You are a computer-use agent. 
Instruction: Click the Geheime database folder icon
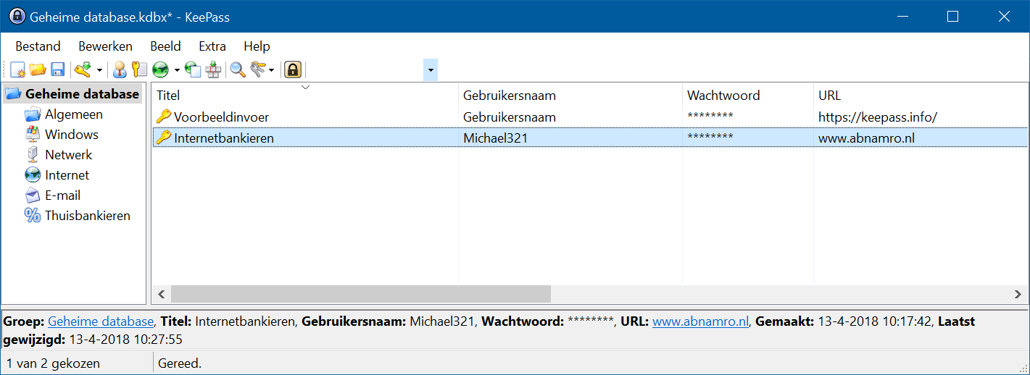[13, 94]
